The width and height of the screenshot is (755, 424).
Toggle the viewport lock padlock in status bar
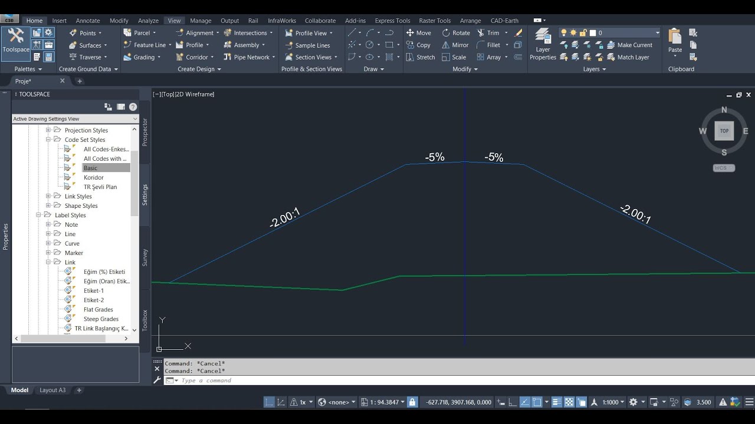[x=412, y=402]
